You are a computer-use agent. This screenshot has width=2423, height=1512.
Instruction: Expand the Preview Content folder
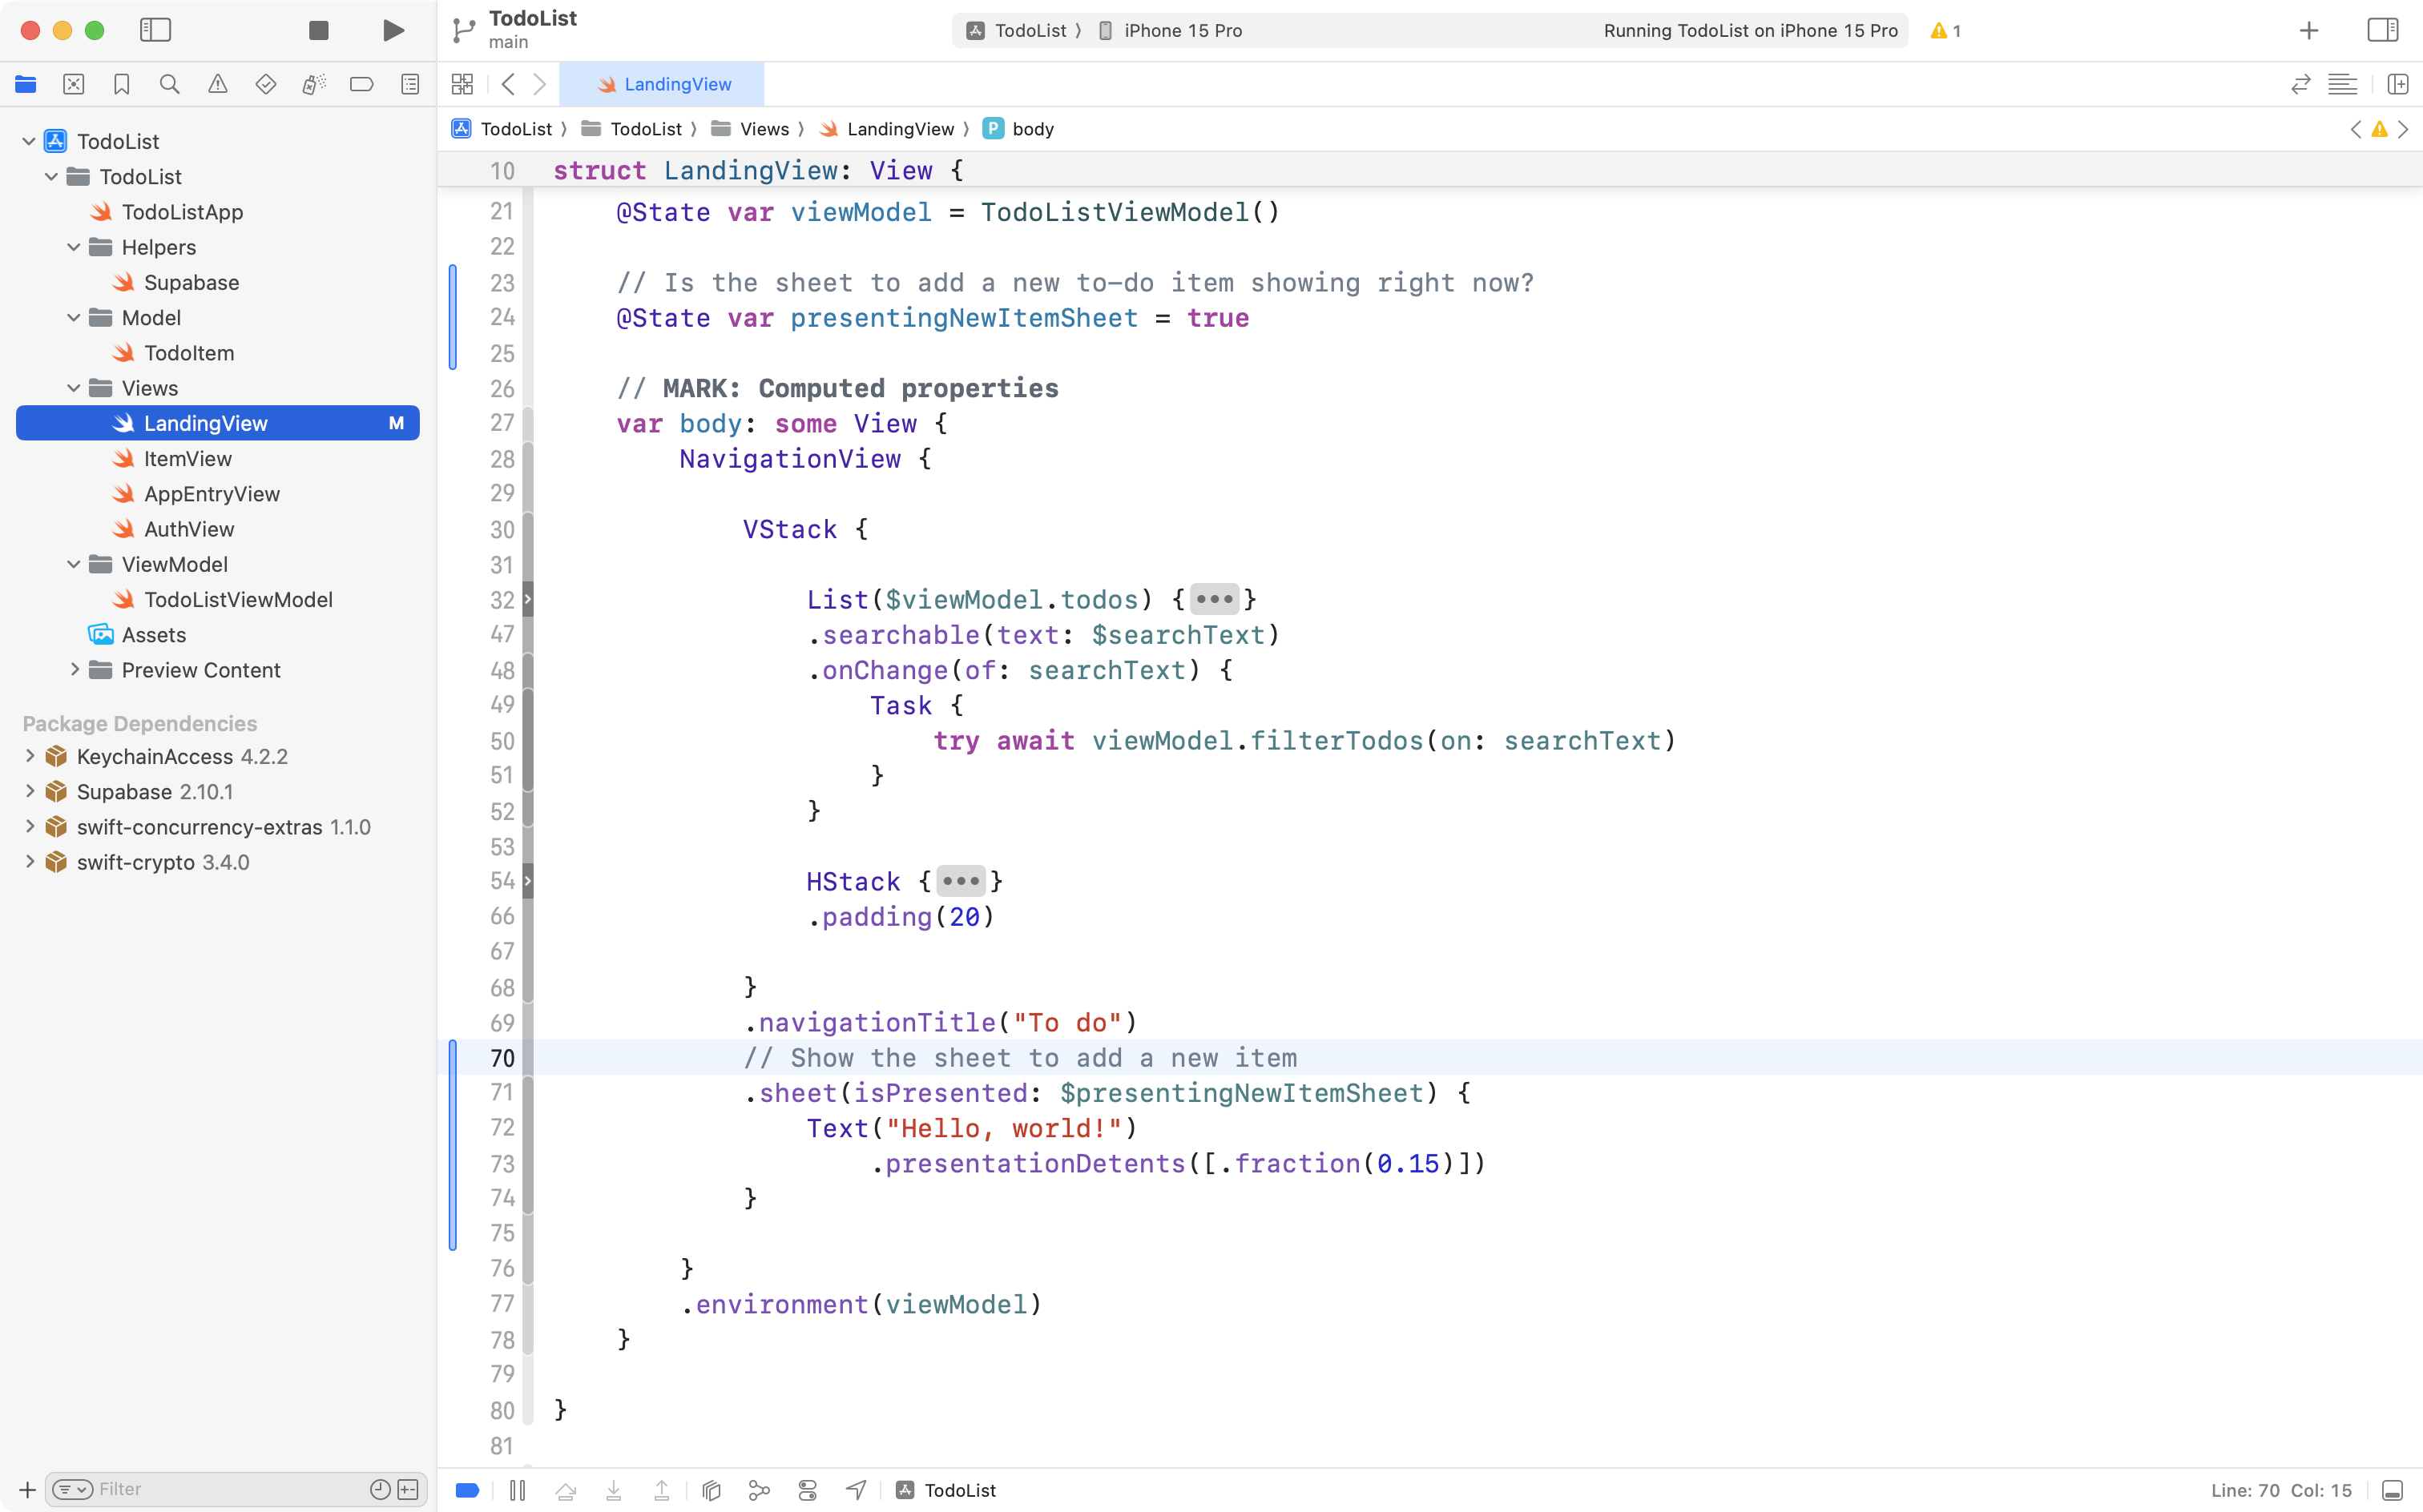pos(75,670)
